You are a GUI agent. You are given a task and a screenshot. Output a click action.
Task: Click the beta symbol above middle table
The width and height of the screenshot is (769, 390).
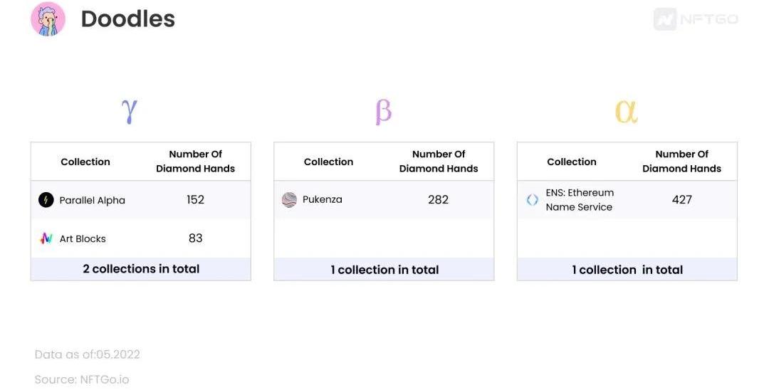point(383,111)
